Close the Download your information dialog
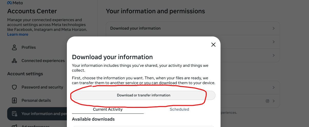This screenshot has width=309, height=127. [213, 45]
